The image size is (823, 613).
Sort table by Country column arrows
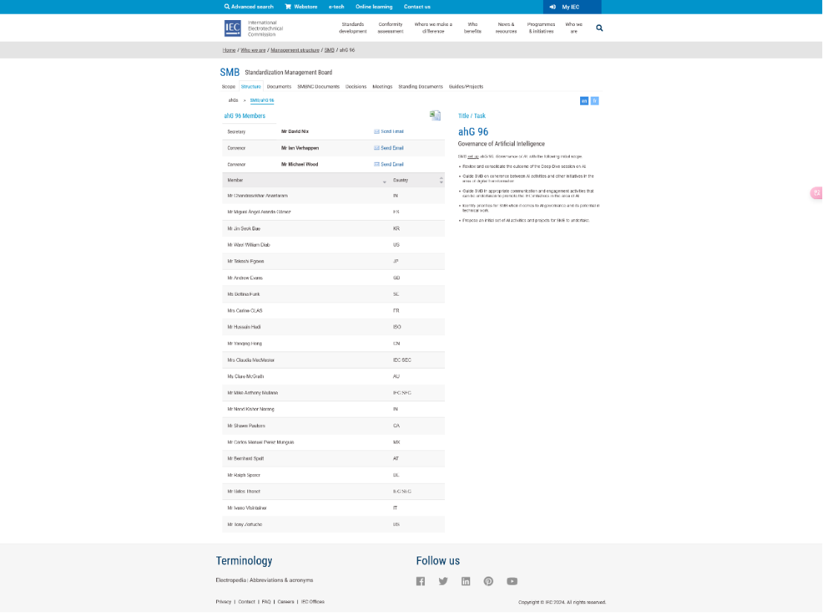pyautogui.click(x=441, y=180)
